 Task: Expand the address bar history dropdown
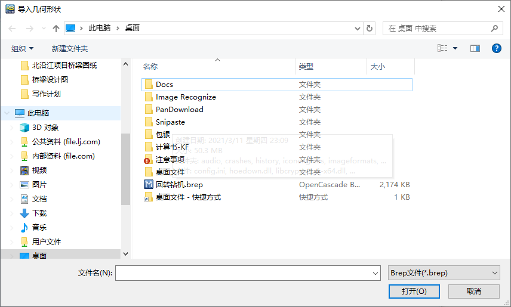pyautogui.click(x=358, y=29)
